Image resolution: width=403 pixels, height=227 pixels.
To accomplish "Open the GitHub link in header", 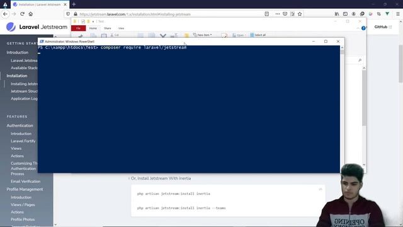I will pos(383,26).
